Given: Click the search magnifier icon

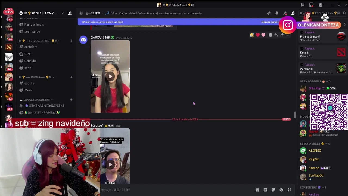Looking at the screenshot, I should pos(344,13).
